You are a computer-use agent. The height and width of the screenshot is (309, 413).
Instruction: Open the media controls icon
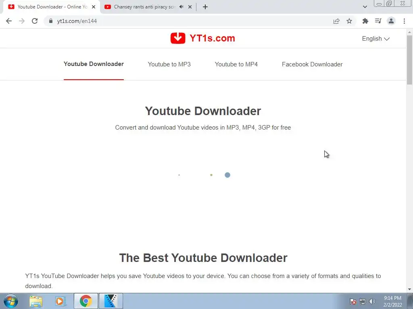point(378,21)
